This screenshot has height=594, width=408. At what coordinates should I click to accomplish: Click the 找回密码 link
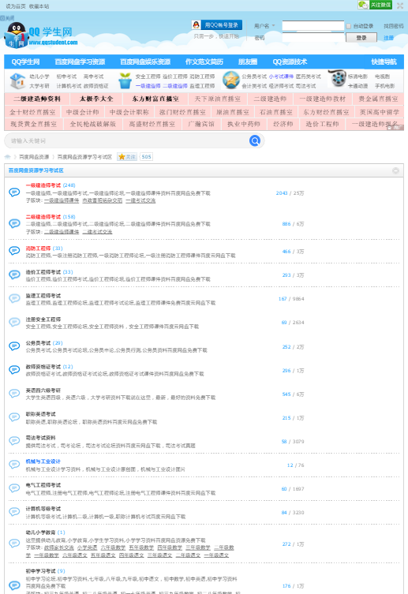(x=393, y=26)
